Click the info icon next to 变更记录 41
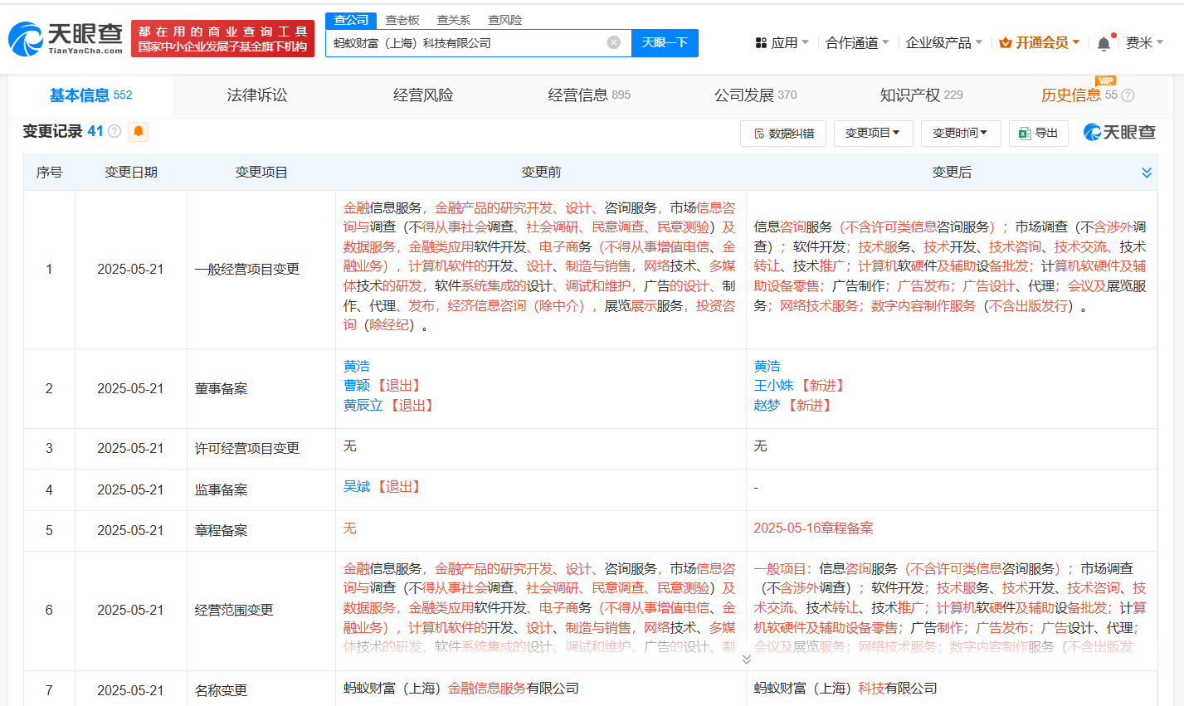Viewport: 1184px width, 706px height. tap(115, 131)
